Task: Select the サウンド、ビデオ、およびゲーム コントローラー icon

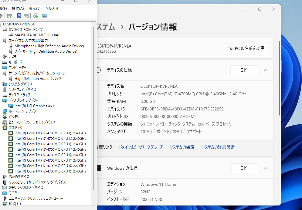Action: [5, 73]
